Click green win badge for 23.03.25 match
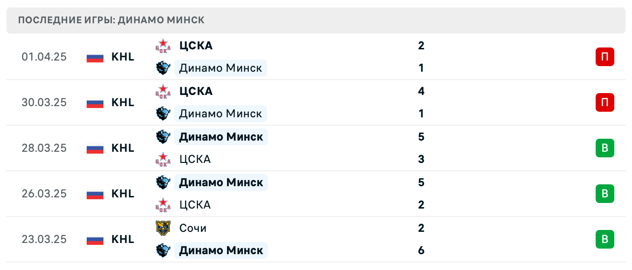Viewport: 632px width, 270px height. click(x=605, y=239)
